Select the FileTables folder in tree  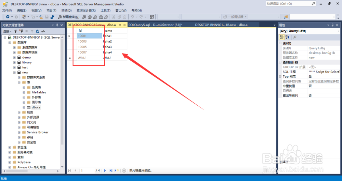point(39,92)
